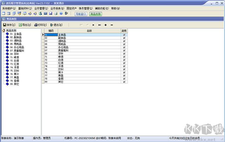Image resolution: width=225 pixels, height=142 pixels.
Task: Click the application icon in title bar
Action: point(3,3)
